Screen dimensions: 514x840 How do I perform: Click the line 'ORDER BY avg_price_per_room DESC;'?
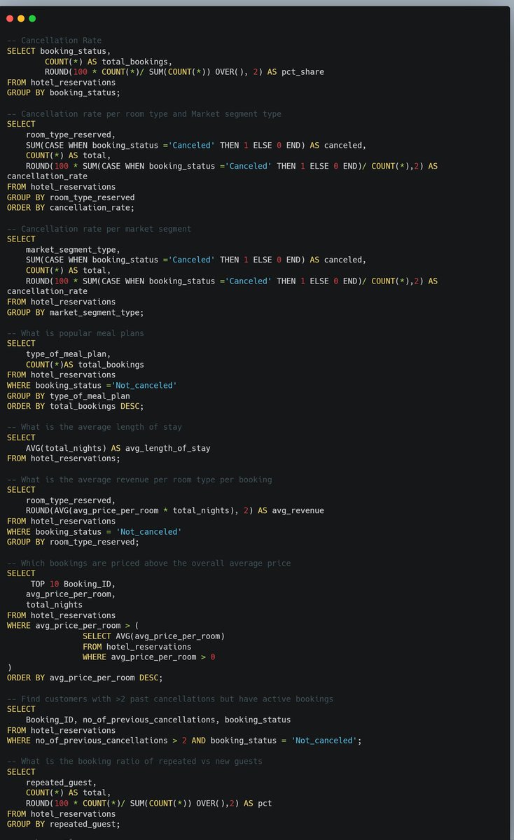pos(85,678)
